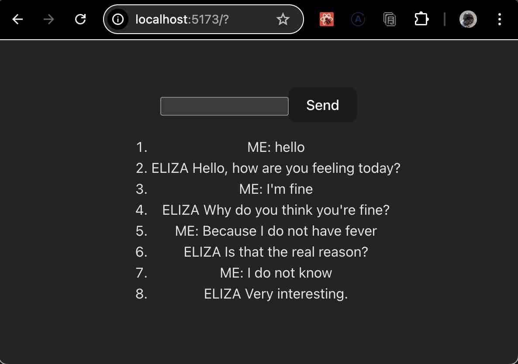Image resolution: width=518 pixels, height=364 pixels.
Task: View site information for localhost
Action: [118, 19]
